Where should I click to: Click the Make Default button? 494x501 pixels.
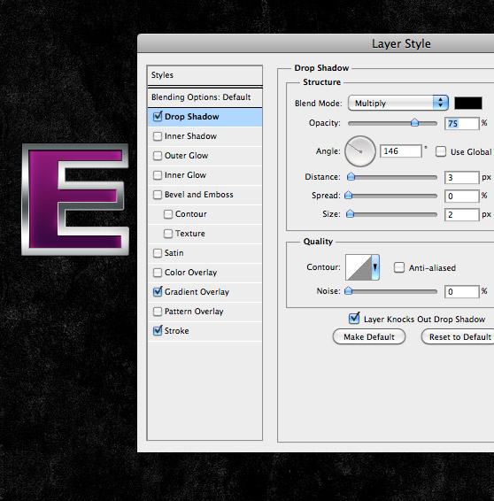click(x=369, y=336)
